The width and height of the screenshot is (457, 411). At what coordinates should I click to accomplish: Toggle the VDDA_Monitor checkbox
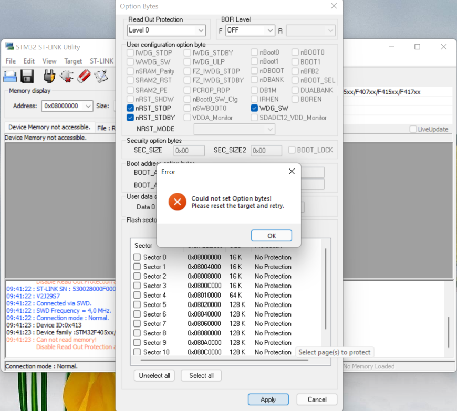tap(188, 118)
